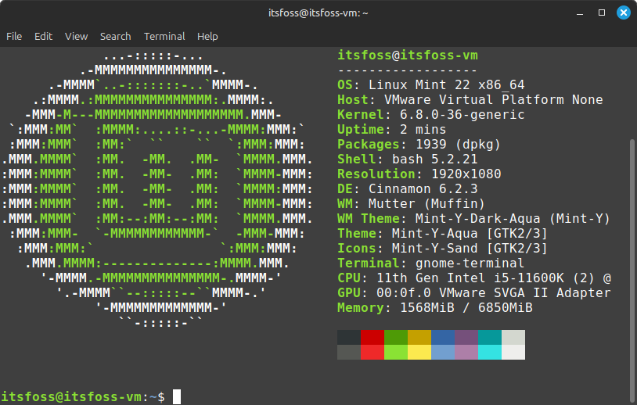Open the Edit menu
637x405 pixels.
(x=44, y=37)
